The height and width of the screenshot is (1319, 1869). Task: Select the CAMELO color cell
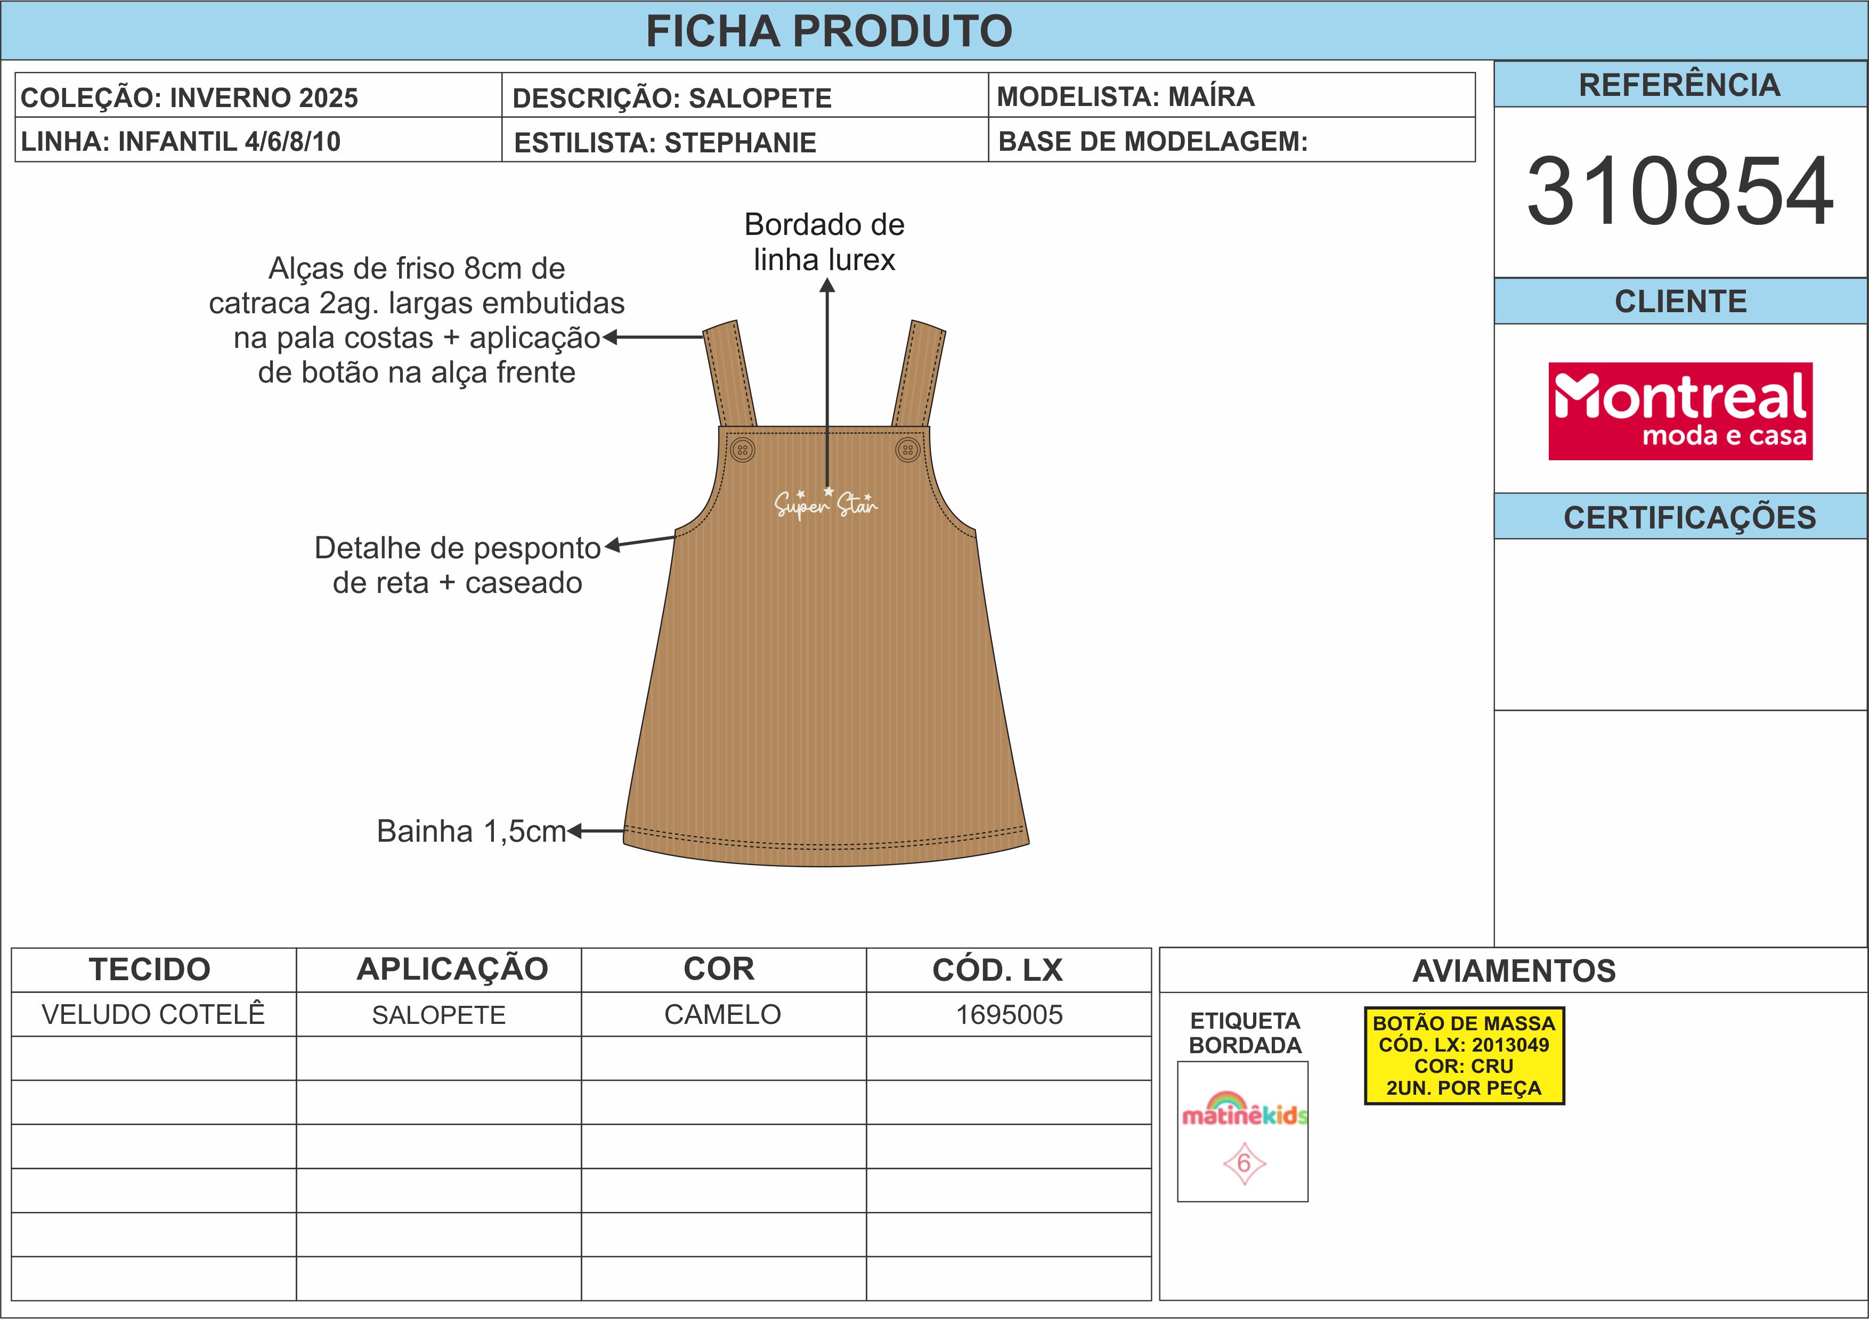[722, 1015]
